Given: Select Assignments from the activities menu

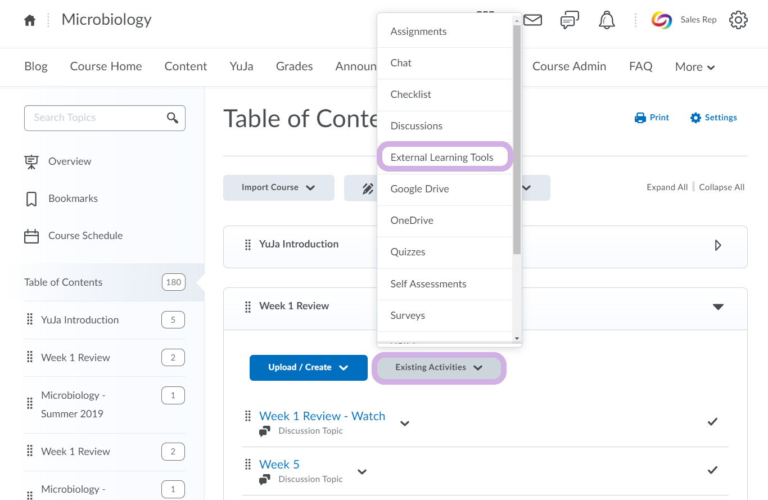Looking at the screenshot, I should (445, 31).
